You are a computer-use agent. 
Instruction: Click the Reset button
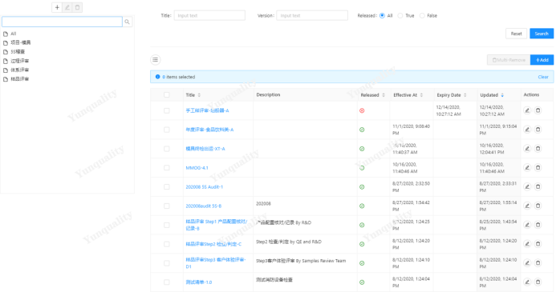click(x=517, y=34)
